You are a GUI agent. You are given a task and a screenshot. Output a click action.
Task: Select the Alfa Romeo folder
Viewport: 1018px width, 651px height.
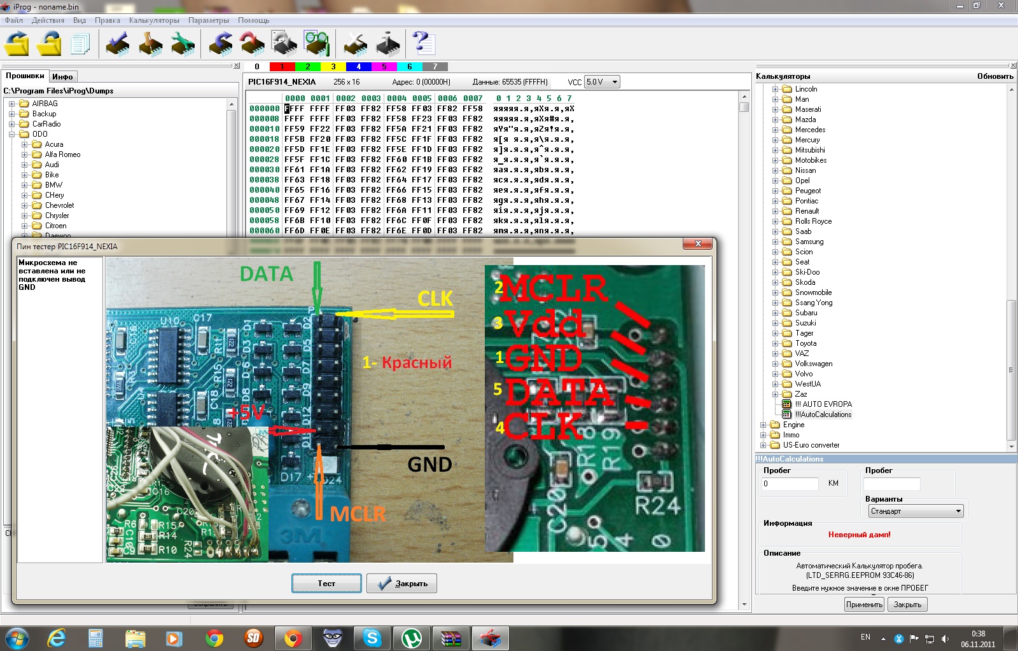coord(62,154)
